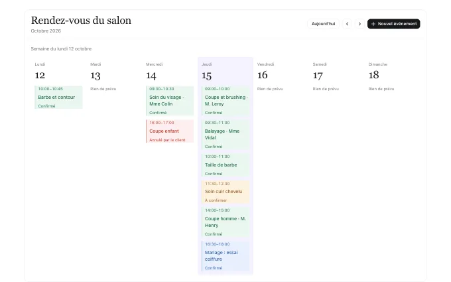Go to the next week with the right chevron
Image resolution: width=451 pixels, height=282 pixels.
(359, 24)
